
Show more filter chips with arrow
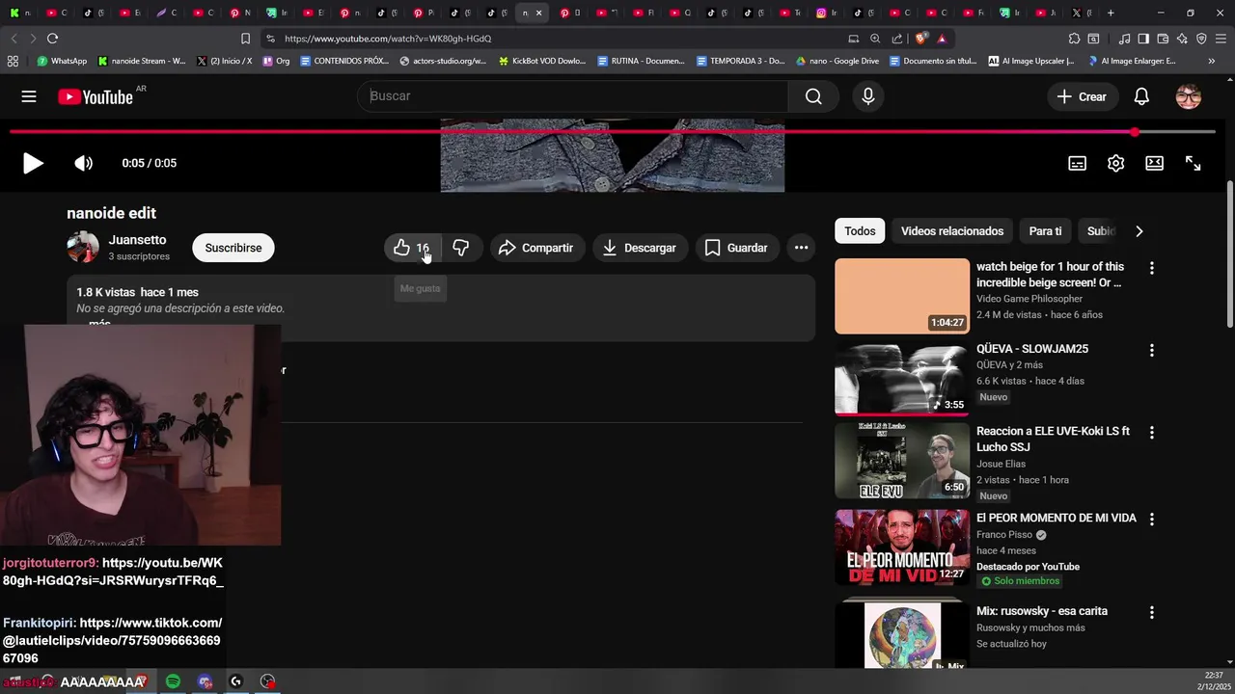1139,231
